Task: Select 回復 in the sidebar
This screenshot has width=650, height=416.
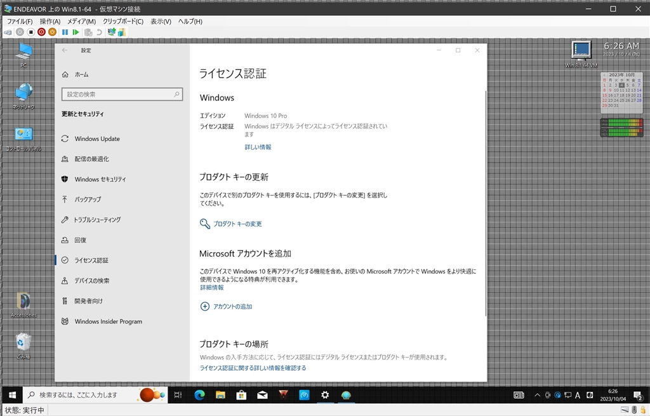Action: coord(123,240)
